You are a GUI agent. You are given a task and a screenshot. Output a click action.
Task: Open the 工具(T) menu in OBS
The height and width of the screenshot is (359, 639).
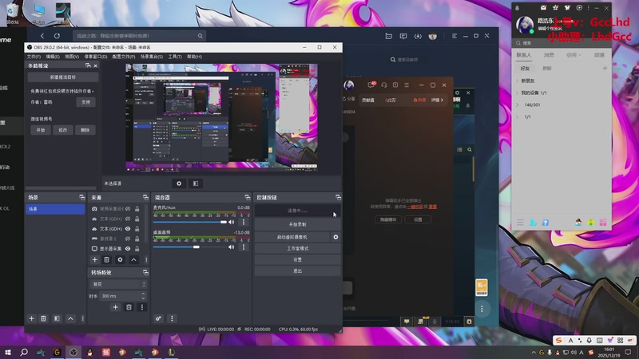(x=175, y=57)
